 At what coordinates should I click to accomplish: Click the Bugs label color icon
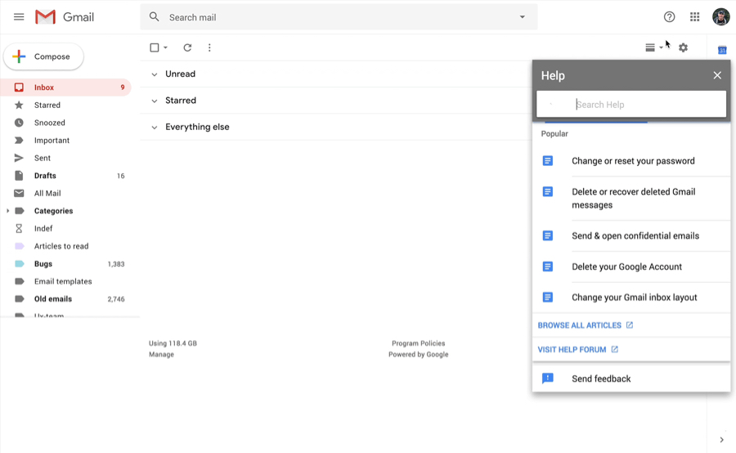[20, 264]
